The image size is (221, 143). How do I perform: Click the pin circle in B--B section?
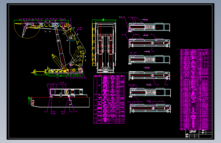[x=152, y=43]
